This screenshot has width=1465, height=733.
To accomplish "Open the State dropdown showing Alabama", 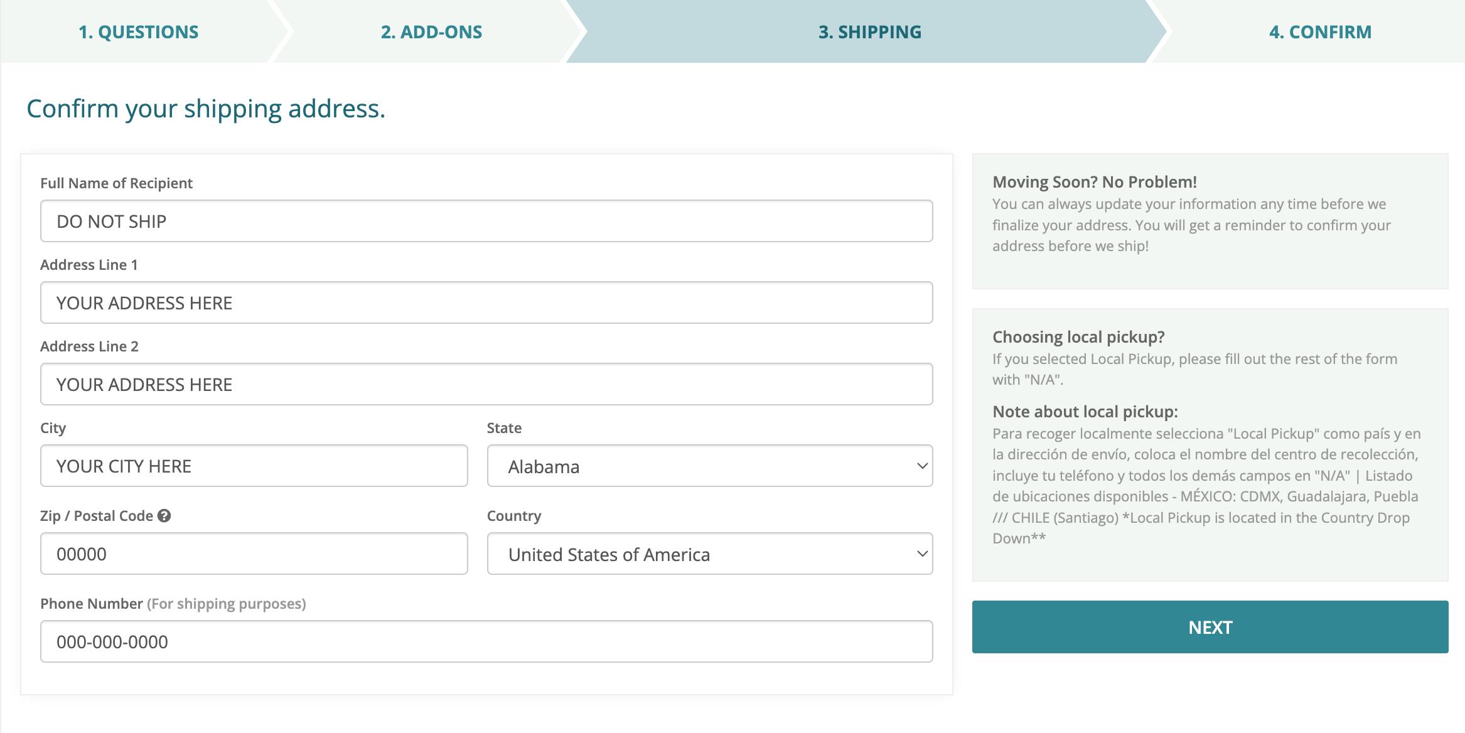I will pos(709,466).
